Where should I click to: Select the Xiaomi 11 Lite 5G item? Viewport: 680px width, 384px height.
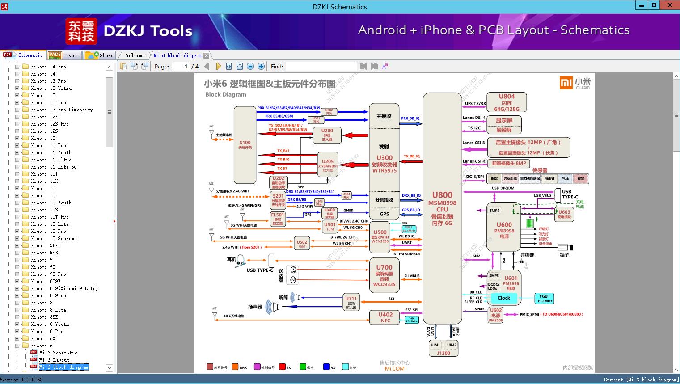click(54, 167)
